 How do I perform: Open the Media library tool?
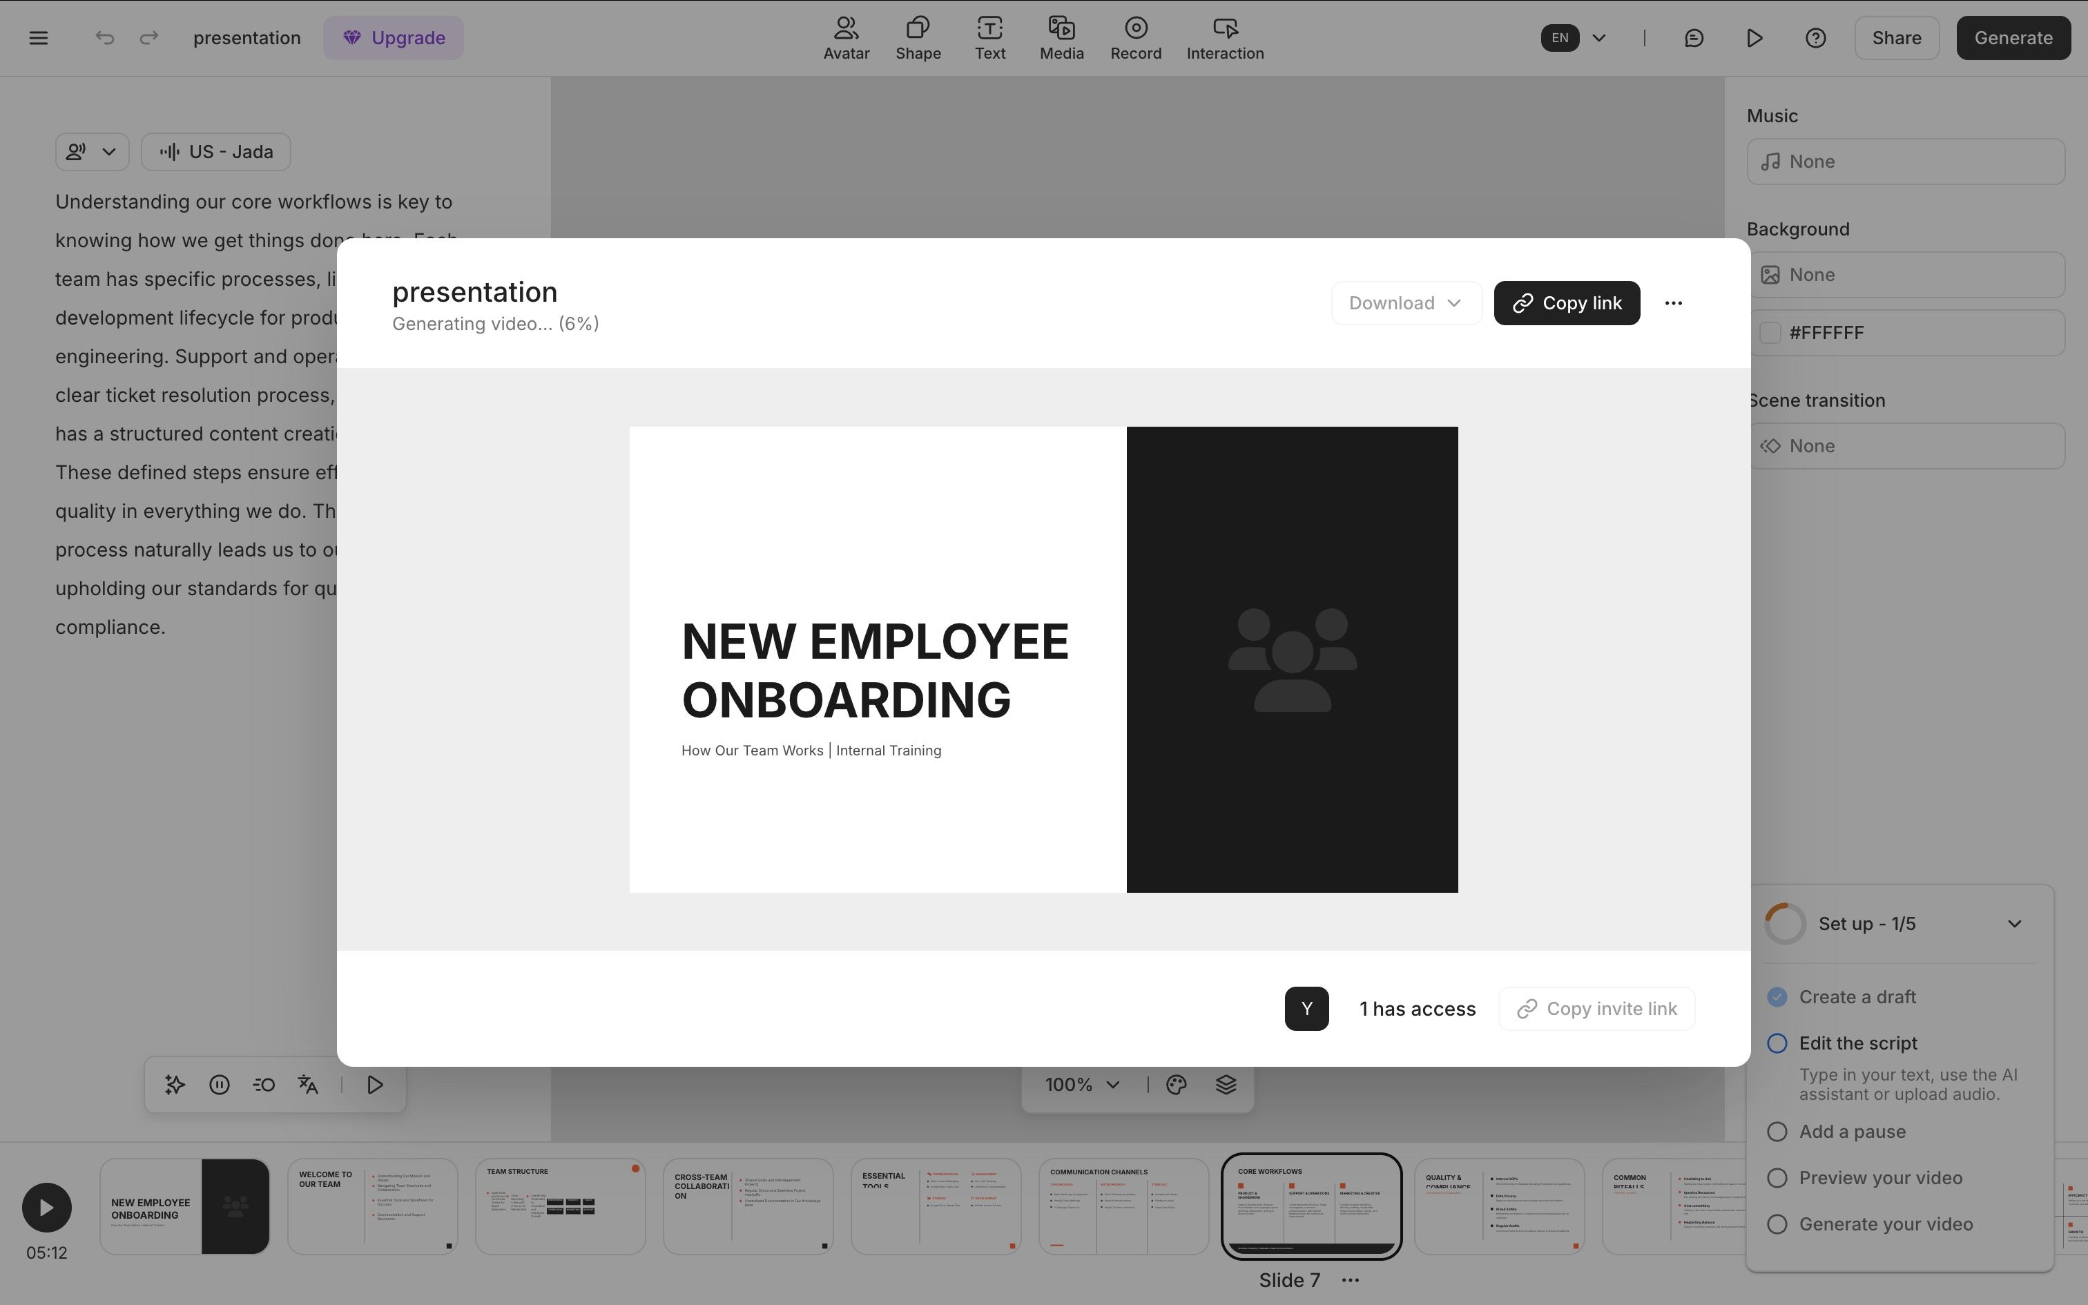coord(1061,38)
